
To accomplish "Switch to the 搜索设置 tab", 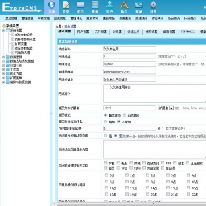I will pyautogui.click(x=151, y=32).
